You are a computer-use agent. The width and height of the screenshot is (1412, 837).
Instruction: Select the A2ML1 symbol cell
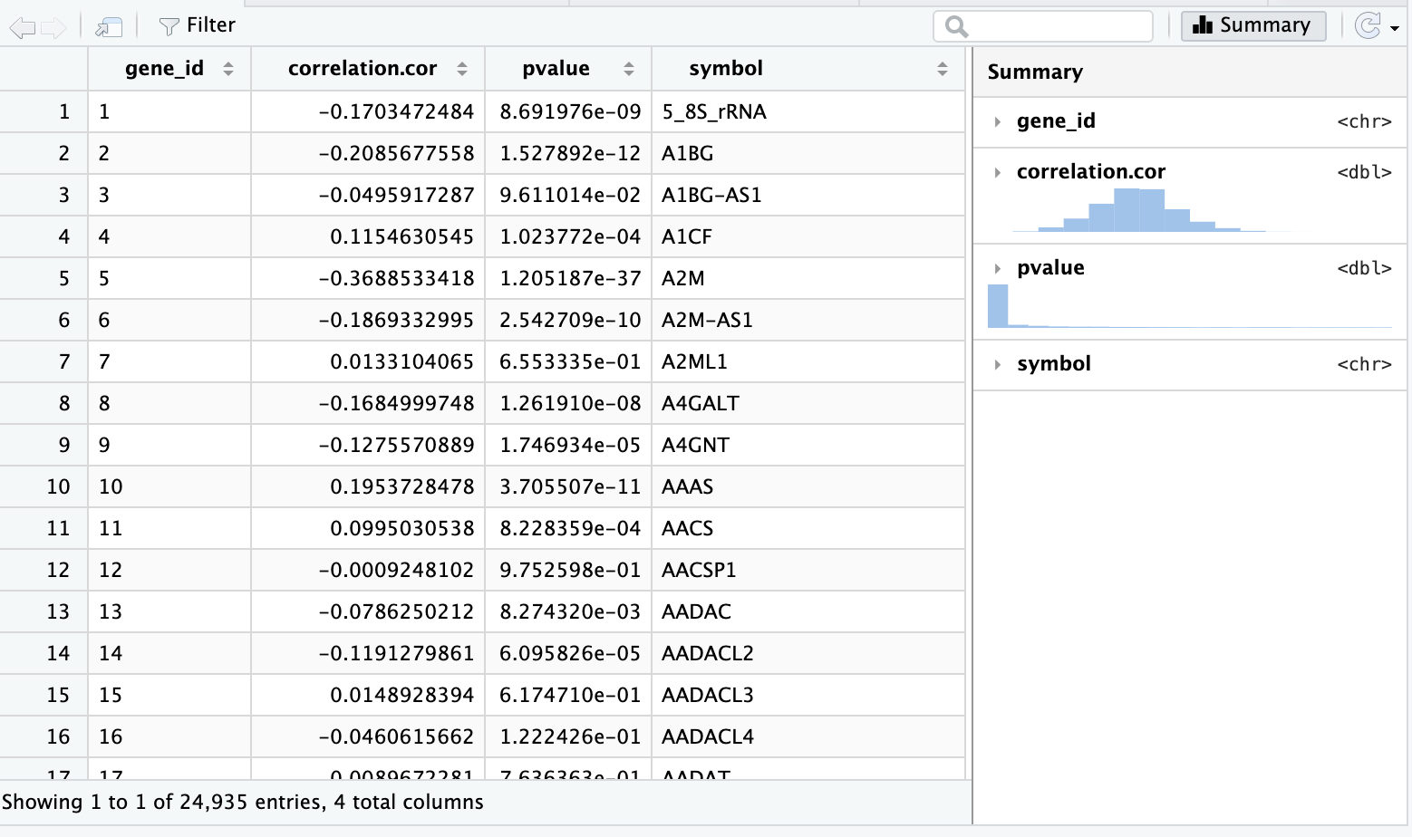coord(808,361)
